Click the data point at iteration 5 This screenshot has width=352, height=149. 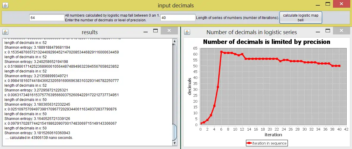(218, 87)
